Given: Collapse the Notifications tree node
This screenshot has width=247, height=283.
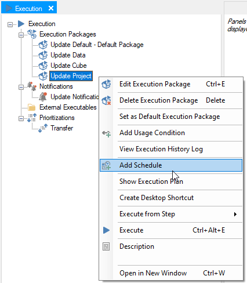Looking at the screenshot, I should coord(21,87).
